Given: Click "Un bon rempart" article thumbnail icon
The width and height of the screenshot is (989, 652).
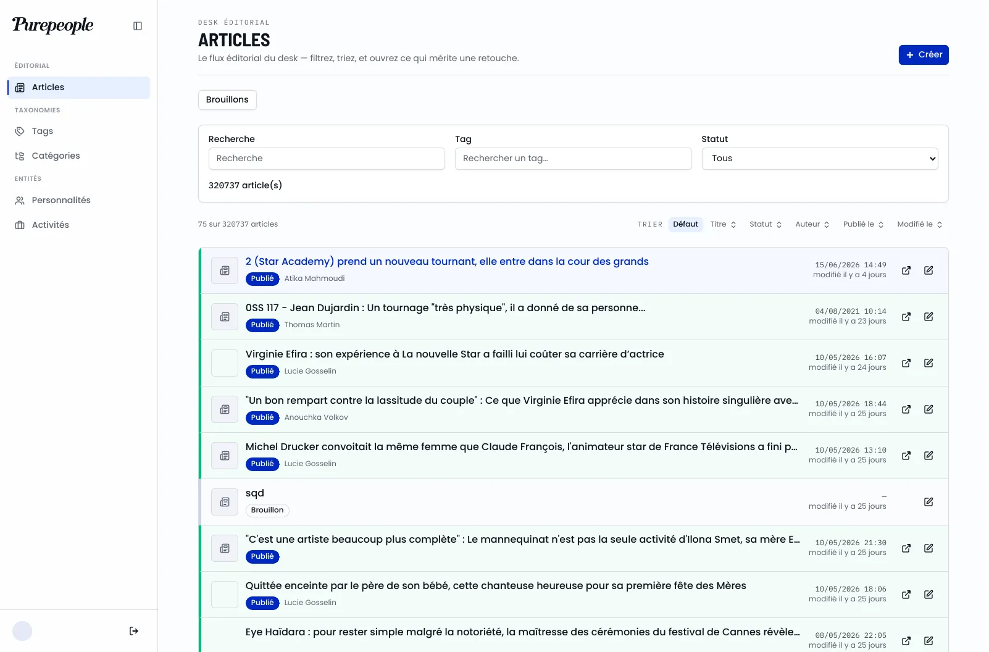Looking at the screenshot, I should pos(225,409).
